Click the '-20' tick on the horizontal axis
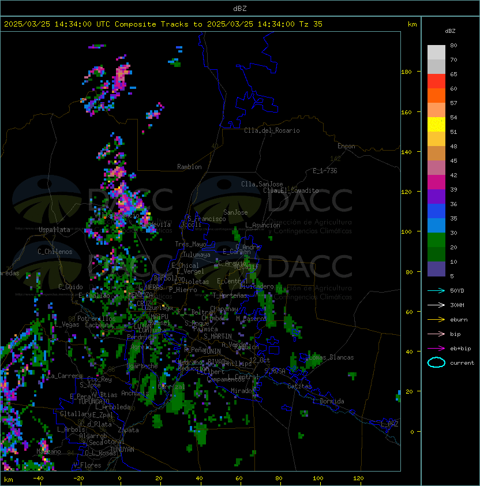 click(78, 478)
